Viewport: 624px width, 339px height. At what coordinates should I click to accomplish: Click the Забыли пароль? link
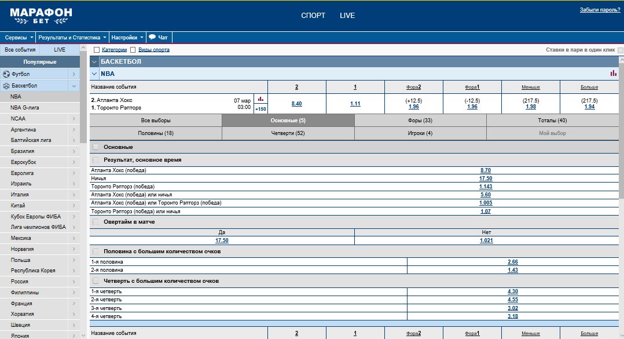point(600,10)
